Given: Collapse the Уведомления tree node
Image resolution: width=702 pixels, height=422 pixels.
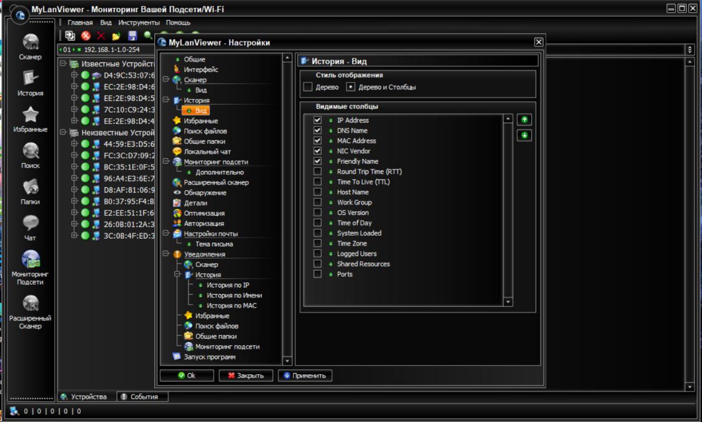Looking at the screenshot, I should click(x=166, y=254).
